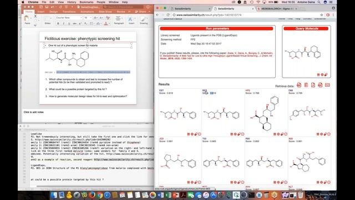Click the slide title 'Fictitious exercise: phenotypic screening hit'

click(82, 38)
